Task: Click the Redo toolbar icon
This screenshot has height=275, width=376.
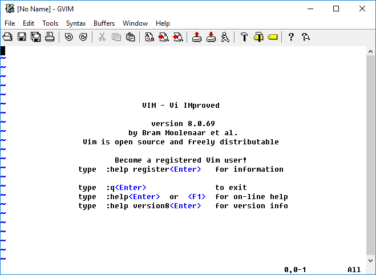Action: [83, 37]
